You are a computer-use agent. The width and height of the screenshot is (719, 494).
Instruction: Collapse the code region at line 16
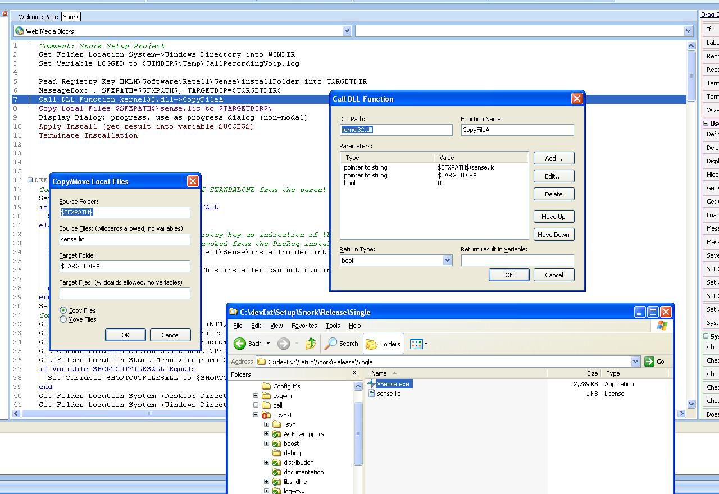pos(30,180)
